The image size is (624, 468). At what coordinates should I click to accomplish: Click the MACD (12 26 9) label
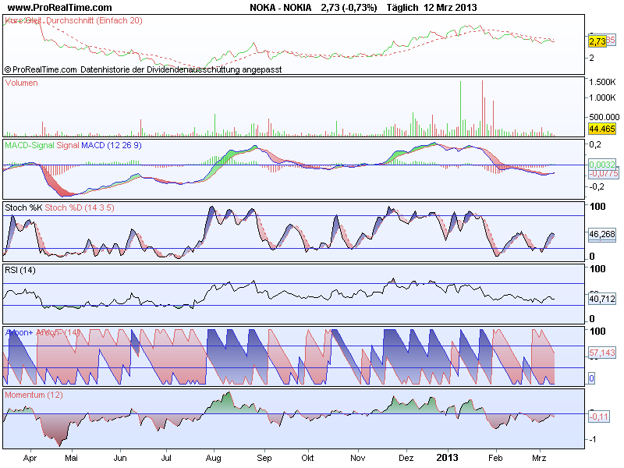click(x=112, y=145)
